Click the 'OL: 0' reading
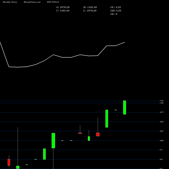169x169 pixels. coord(114,14)
